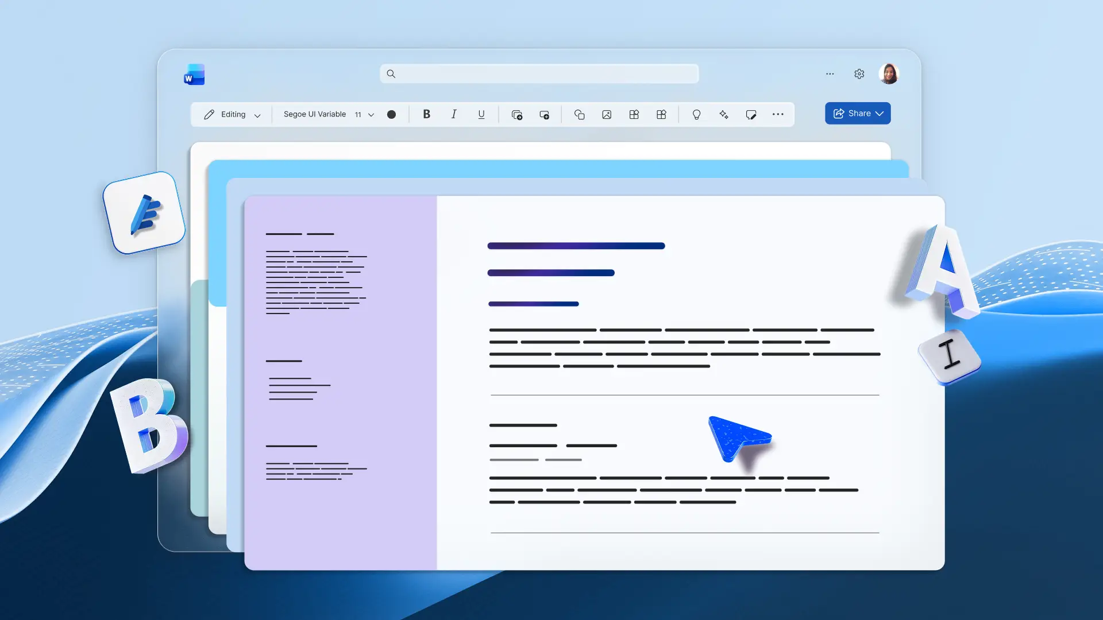Click the lightbulb ideas icon
This screenshot has width=1103, height=620.
coord(696,114)
